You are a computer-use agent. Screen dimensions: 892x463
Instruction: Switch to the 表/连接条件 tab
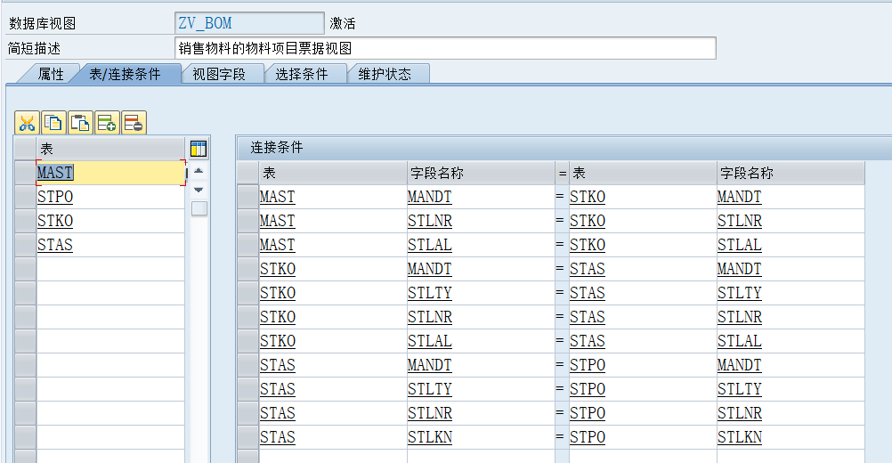[126, 74]
